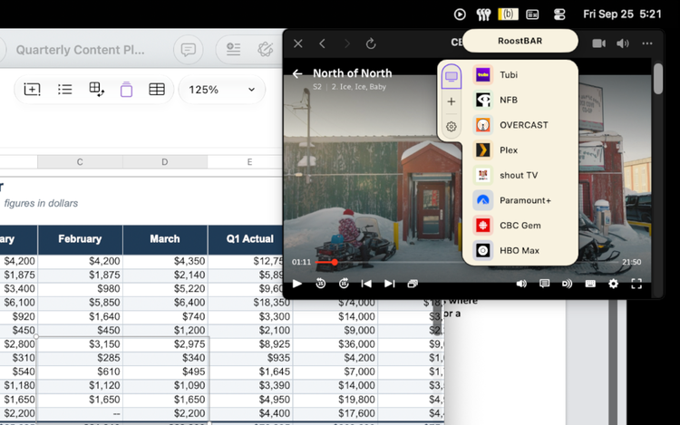Click the sparkle badge icon in header
Viewport: 680px width, 425px height.
[x=265, y=50]
